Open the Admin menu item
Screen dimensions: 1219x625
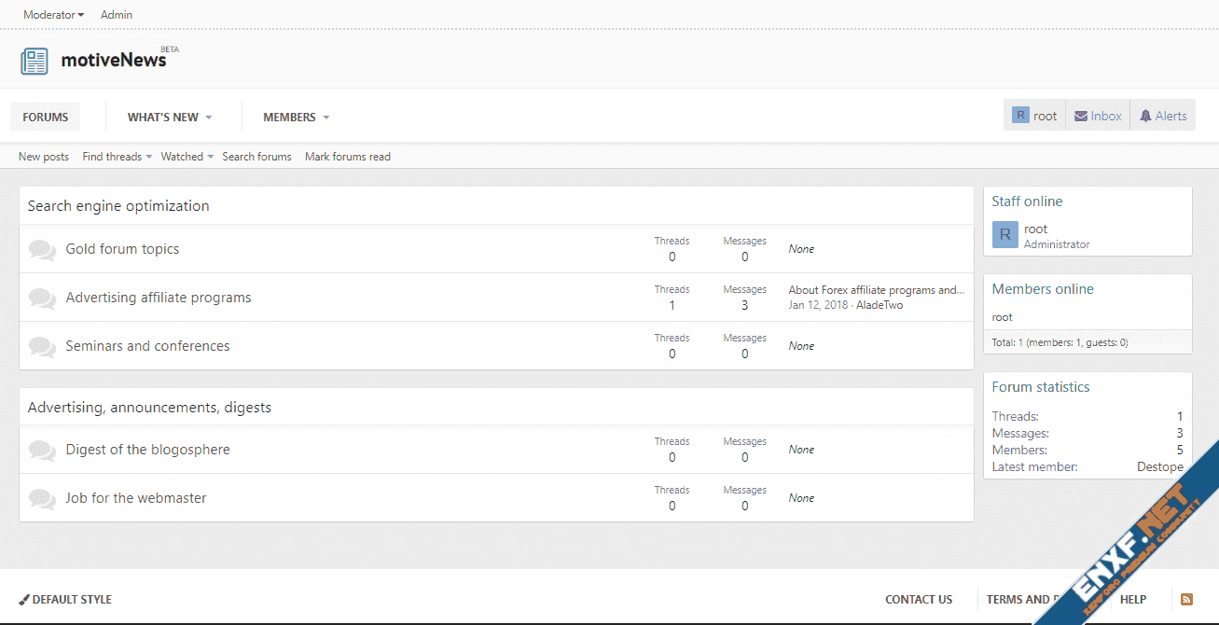point(117,15)
